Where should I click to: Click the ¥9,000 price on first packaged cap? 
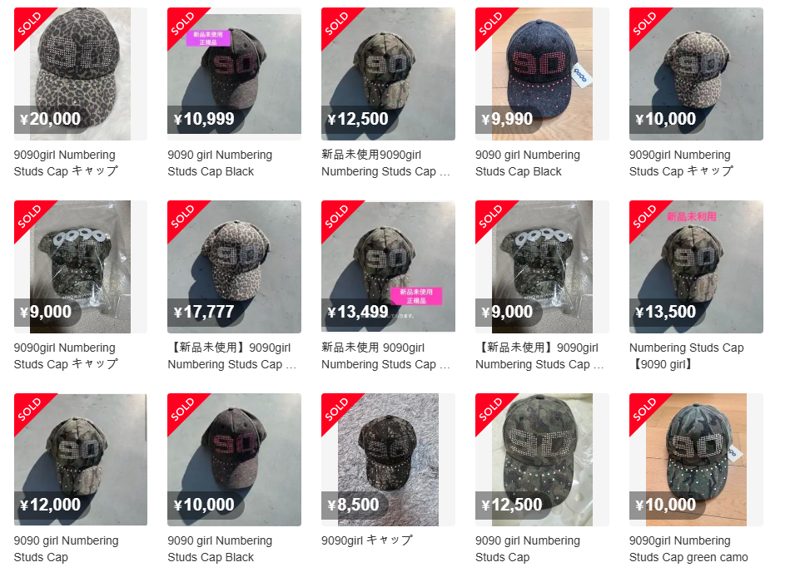46,312
